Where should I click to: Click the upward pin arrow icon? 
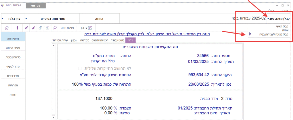tap(17, 28)
